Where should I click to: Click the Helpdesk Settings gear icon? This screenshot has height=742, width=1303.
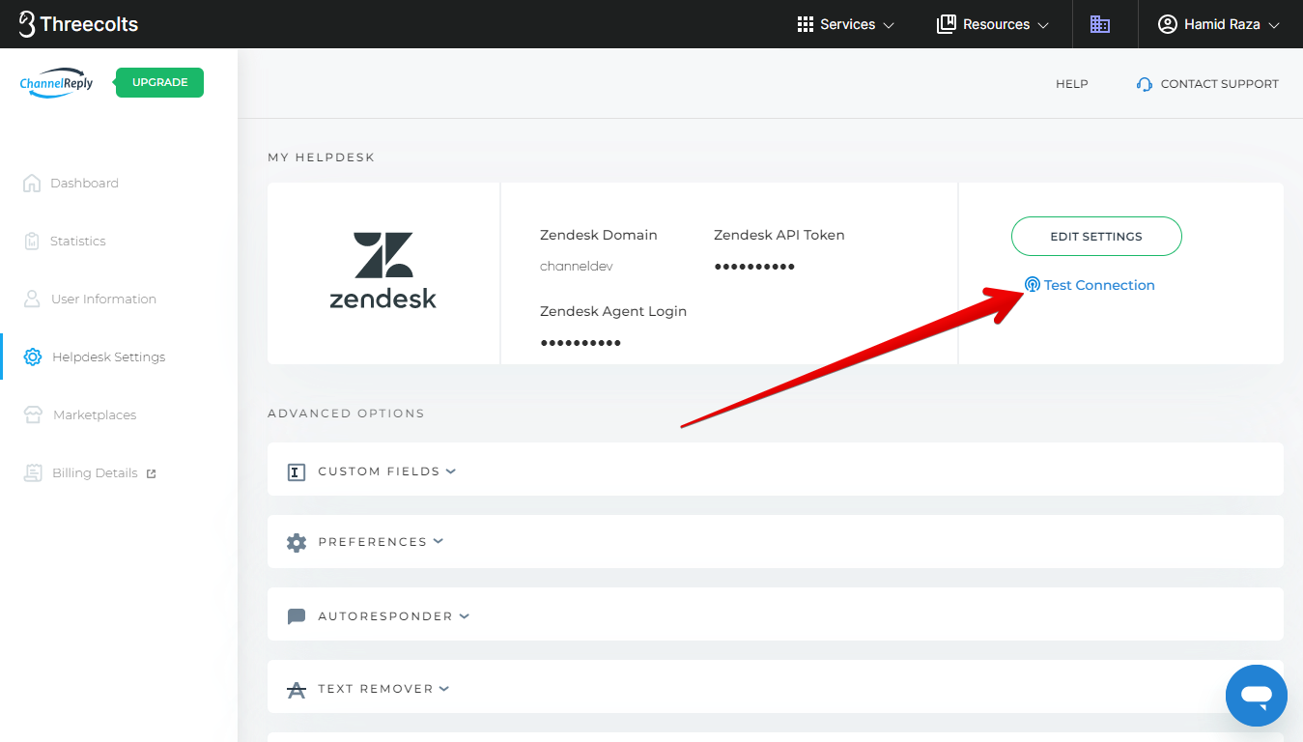(33, 357)
